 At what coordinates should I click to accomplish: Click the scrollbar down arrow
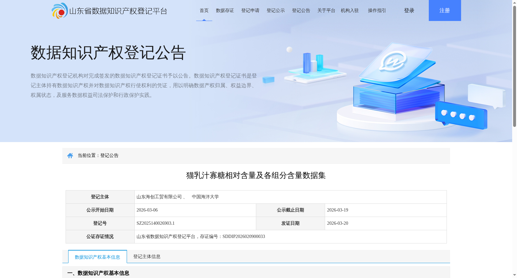(514, 275)
